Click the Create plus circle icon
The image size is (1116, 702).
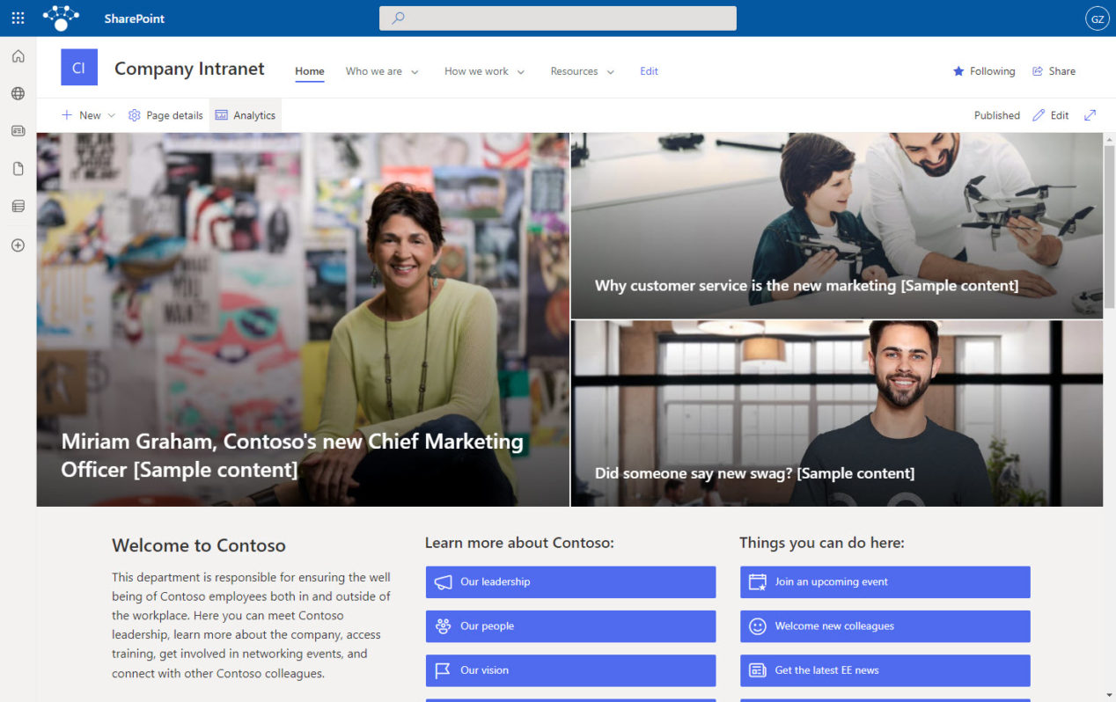pos(18,245)
